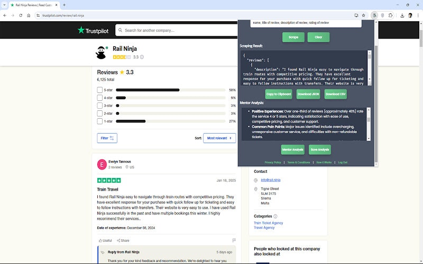Click the five-star rating on Evelyn's review
Image resolution: width=423 pixels, height=264 pixels.
click(109, 180)
